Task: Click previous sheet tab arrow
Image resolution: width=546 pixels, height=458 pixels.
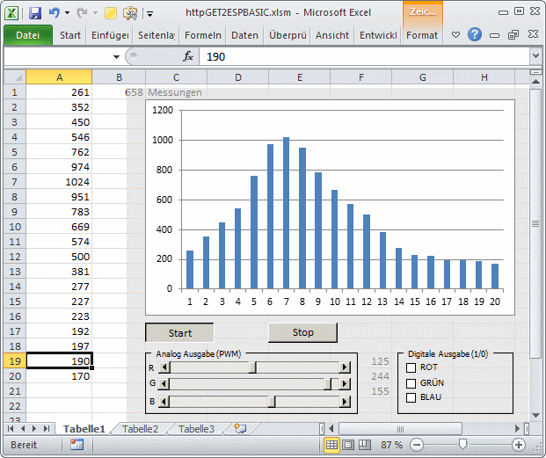Action: (x=23, y=428)
